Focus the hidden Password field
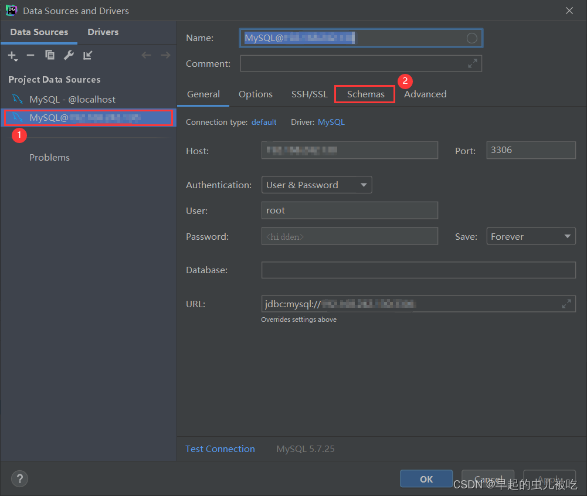The width and height of the screenshot is (587, 496). coord(350,236)
